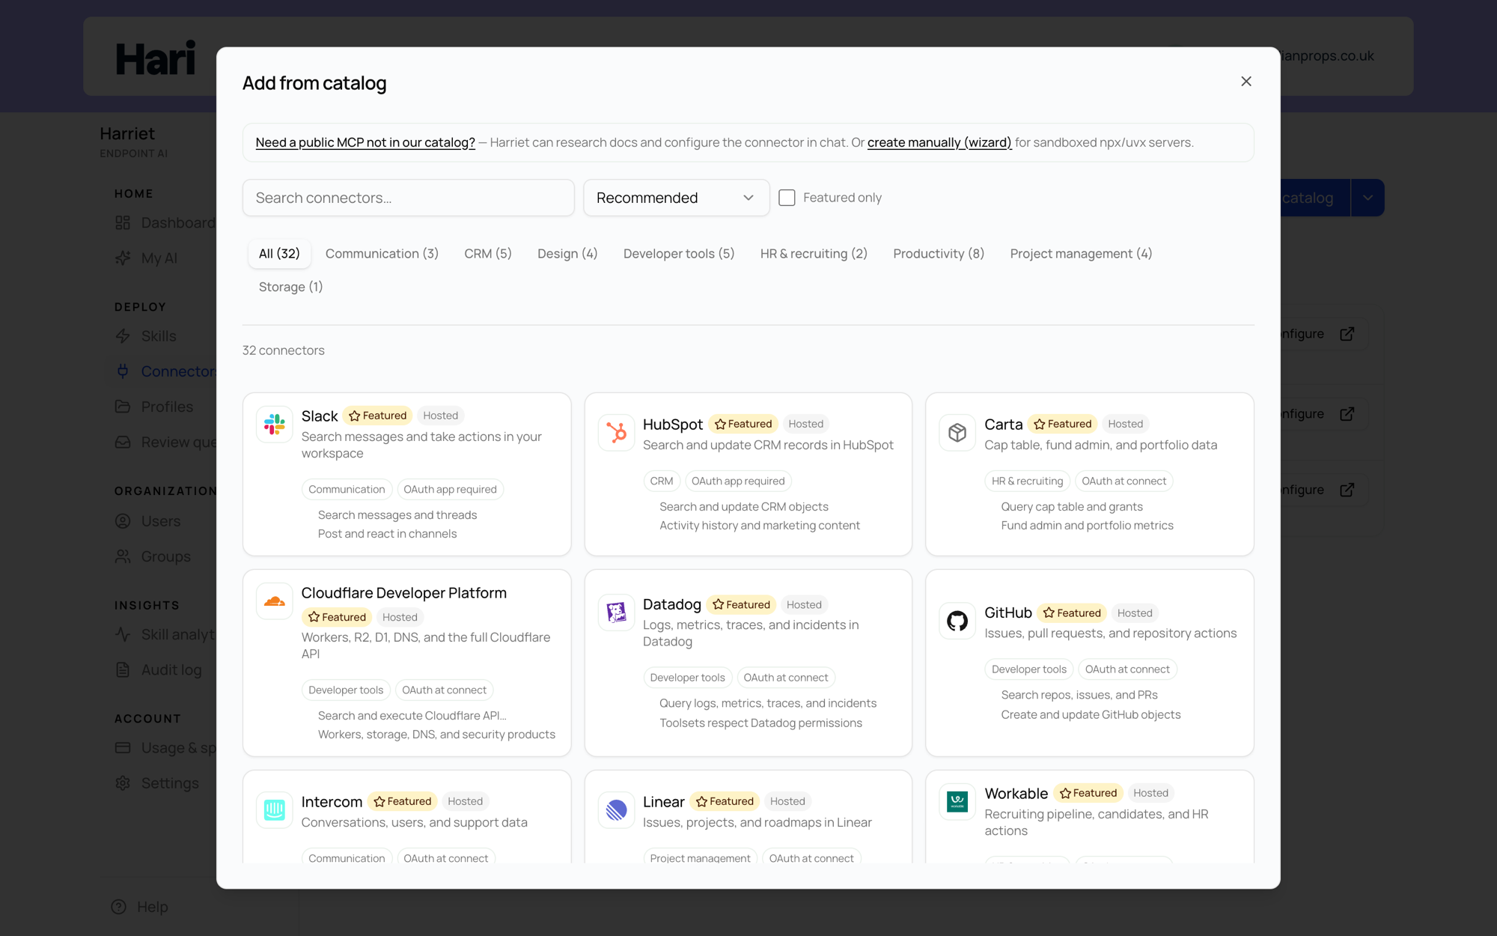The height and width of the screenshot is (936, 1497).
Task: Switch to Project management (4) tab
Action: coord(1081,254)
